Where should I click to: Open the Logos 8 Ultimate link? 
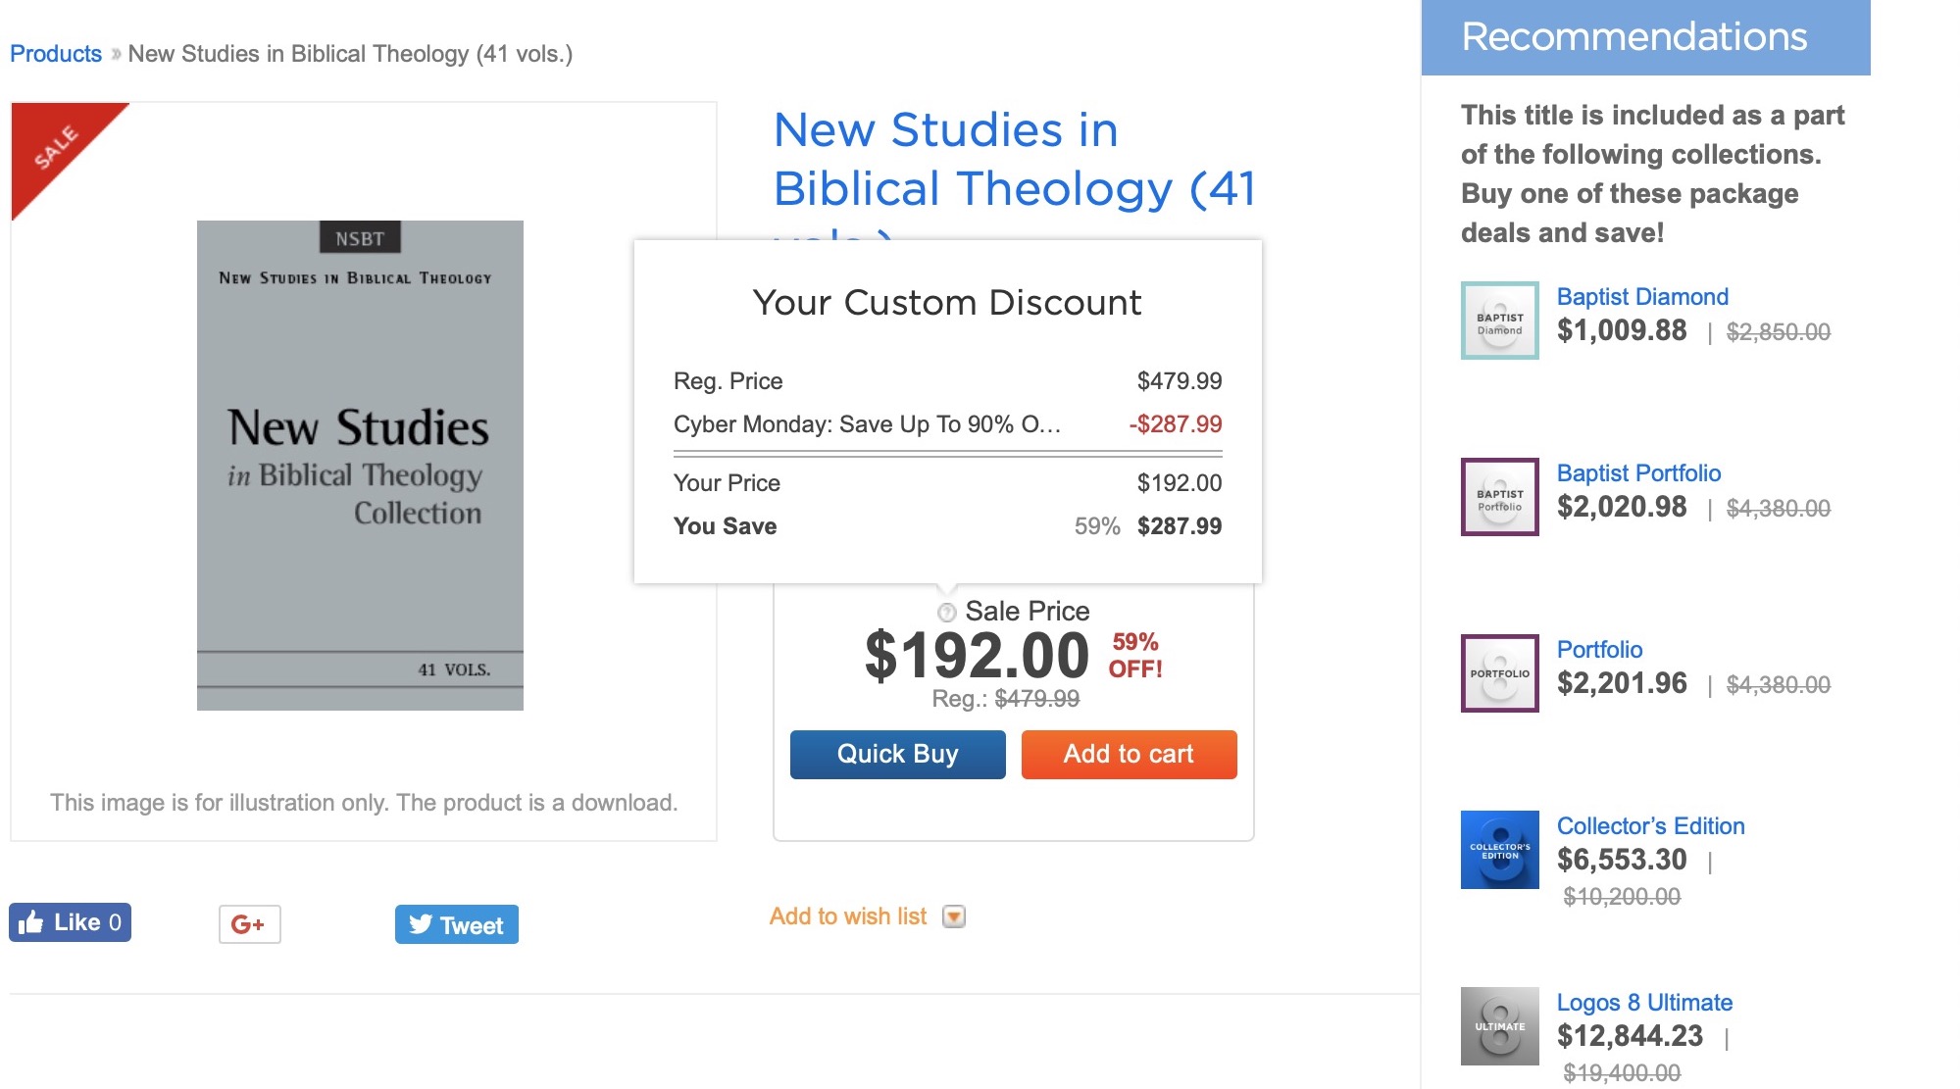point(1644,1003)
